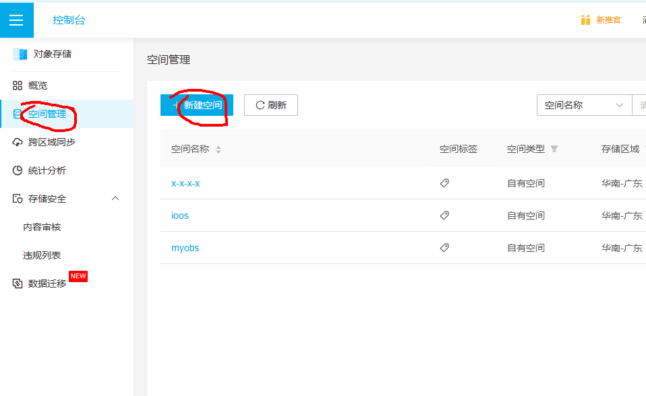Go to 跨区域同步 page

(x=51, y=142)
